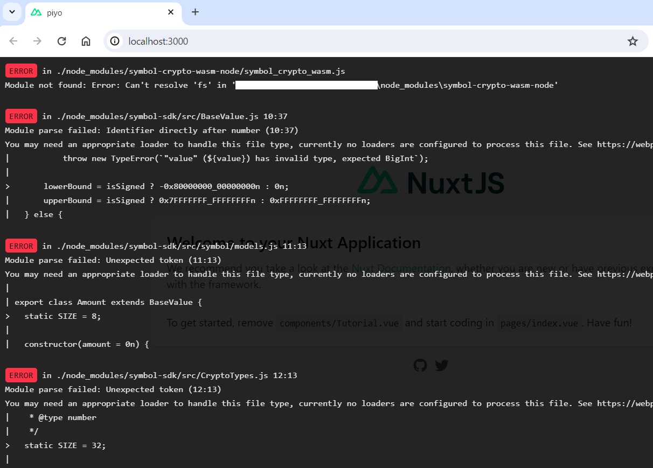Open the tab search dropdown arrow
This screenshot has height=468, width=653.
[x=12, y=12]
